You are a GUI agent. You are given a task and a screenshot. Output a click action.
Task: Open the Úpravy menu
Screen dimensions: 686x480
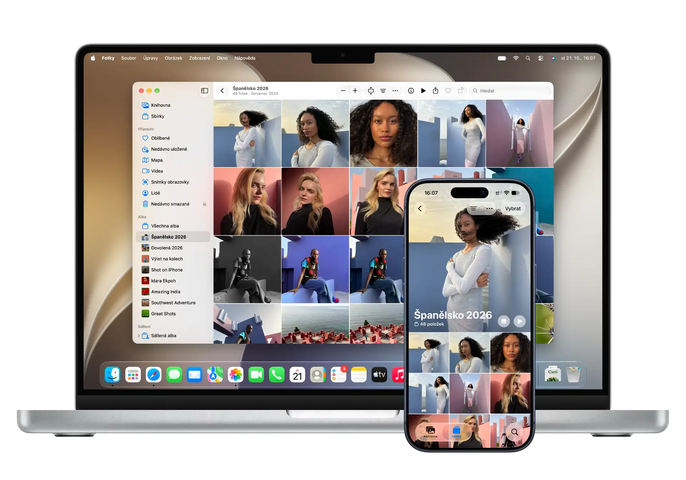(x=150, y=58)
